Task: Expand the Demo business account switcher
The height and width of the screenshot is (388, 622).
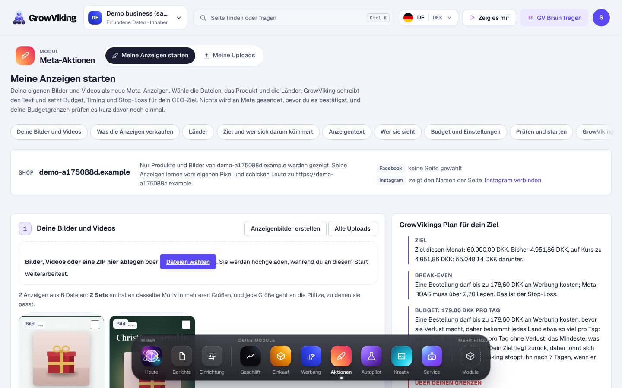Action: point(135,18)
